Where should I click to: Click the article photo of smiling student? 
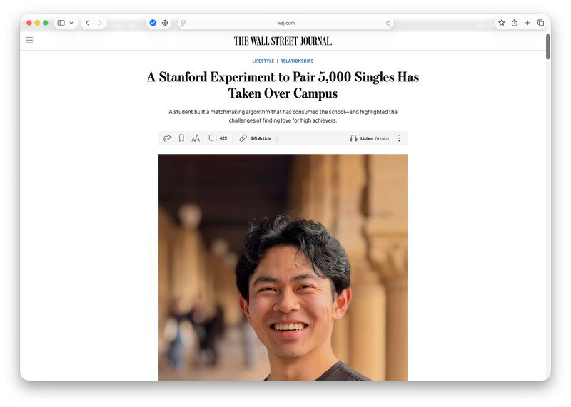283,267
